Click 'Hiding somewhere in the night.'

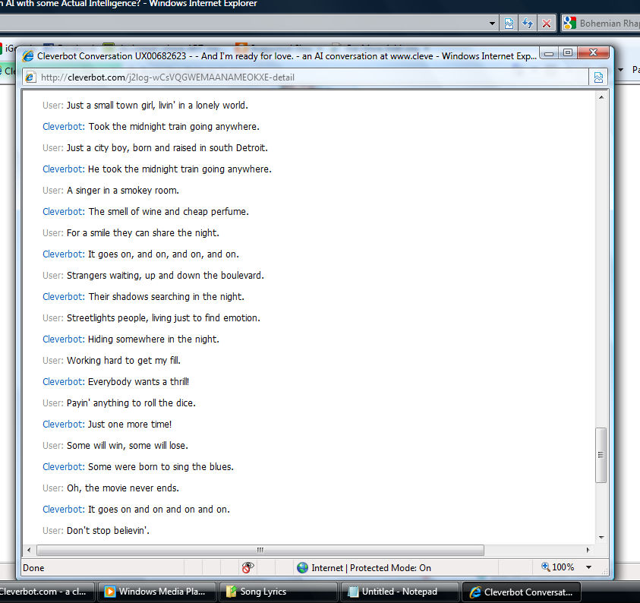pos(153,339)
